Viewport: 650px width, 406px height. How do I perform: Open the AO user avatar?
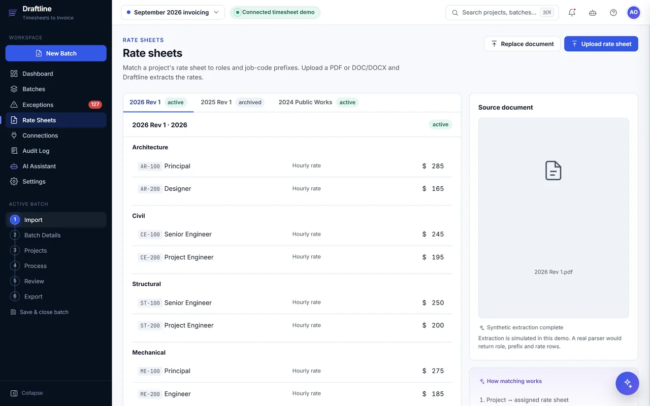(633, 13)
